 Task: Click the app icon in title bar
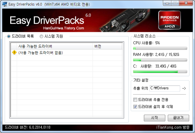pyautogui.click(x=5, y=4)
